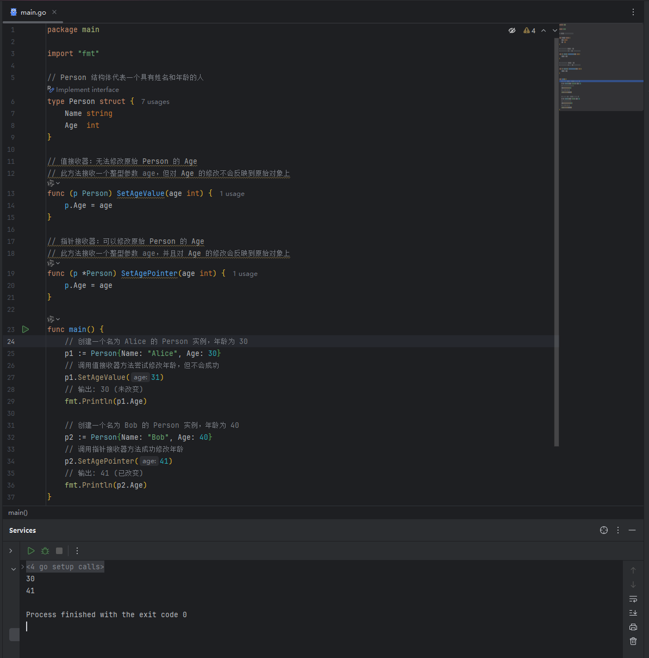The image size is (649, 658).
Task: Print the console output
Action: pyautogui.click(x=633, y=627)
